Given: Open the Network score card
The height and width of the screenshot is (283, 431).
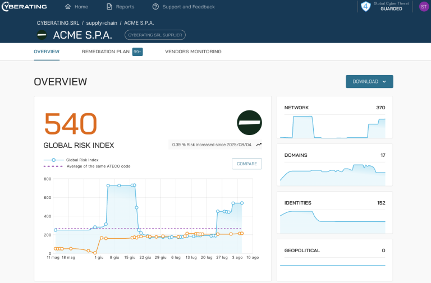Looking at the screenshot, I should coord(334,118).
